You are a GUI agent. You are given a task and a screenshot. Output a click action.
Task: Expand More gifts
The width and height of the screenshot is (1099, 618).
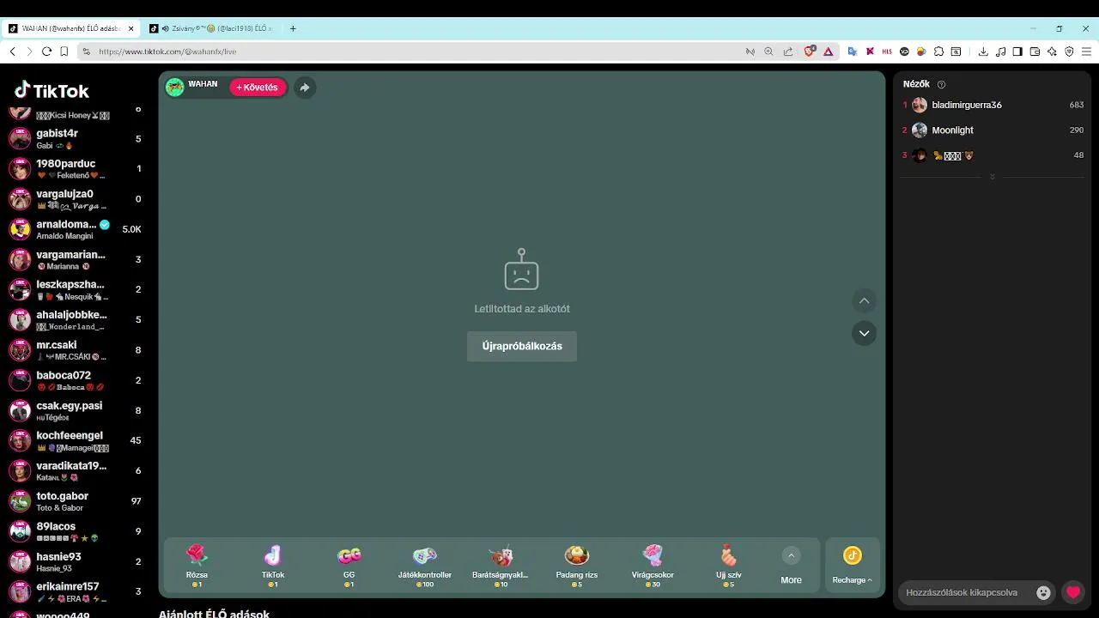(791, 566)
